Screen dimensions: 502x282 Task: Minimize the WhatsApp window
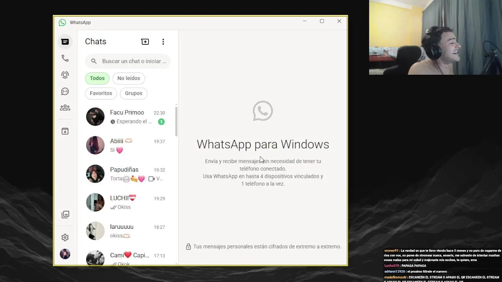[x=304, y=21]
